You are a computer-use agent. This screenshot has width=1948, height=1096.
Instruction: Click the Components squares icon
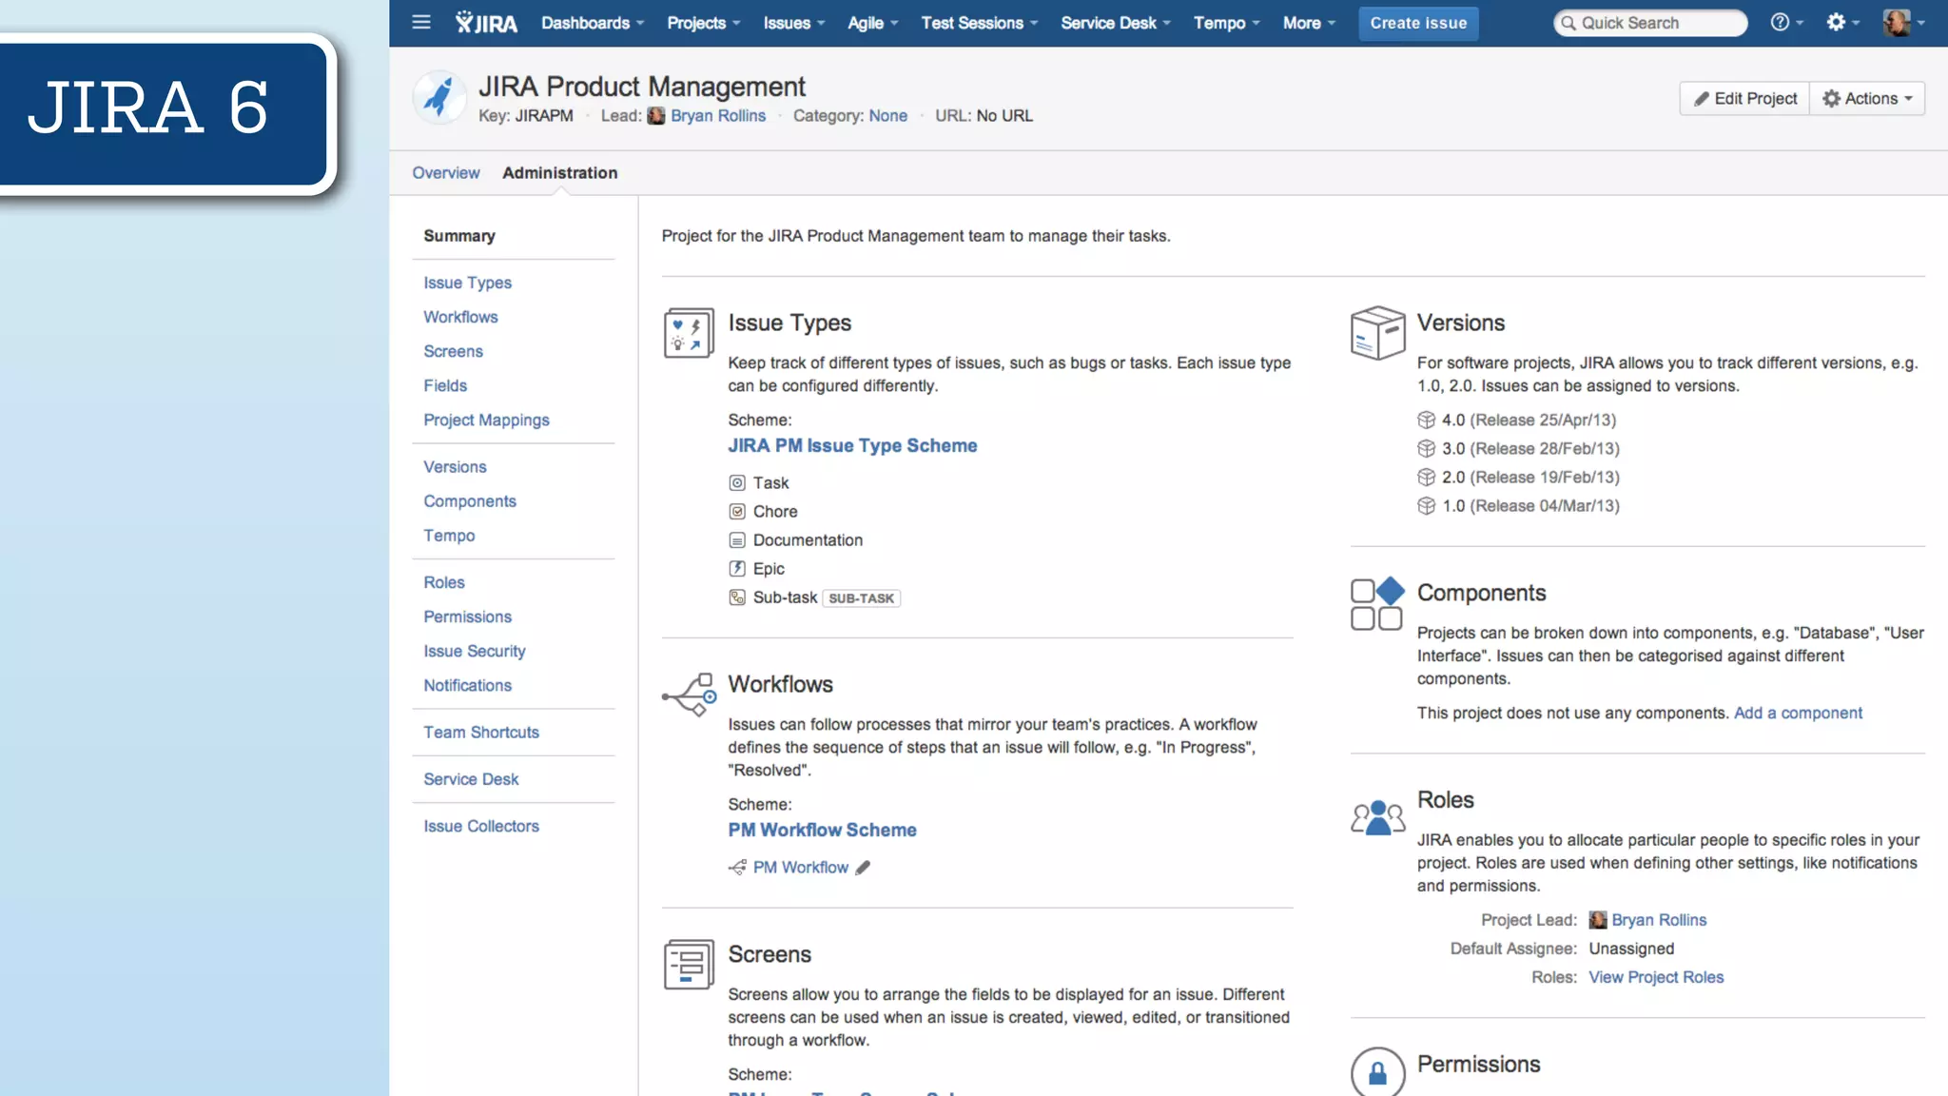[1377, 603]
